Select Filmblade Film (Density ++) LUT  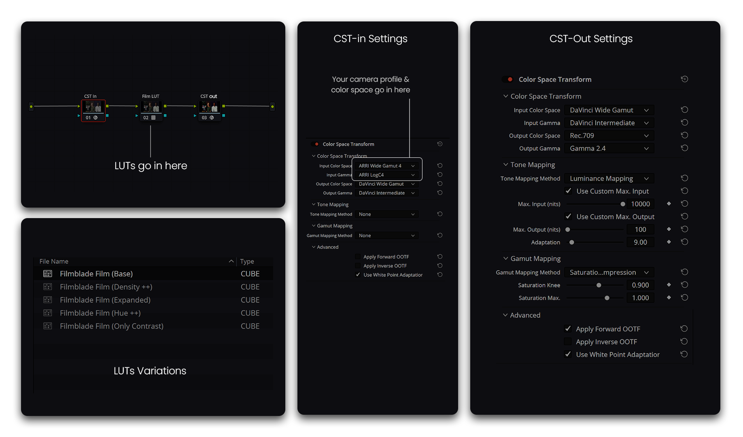(x=106, y=287)
